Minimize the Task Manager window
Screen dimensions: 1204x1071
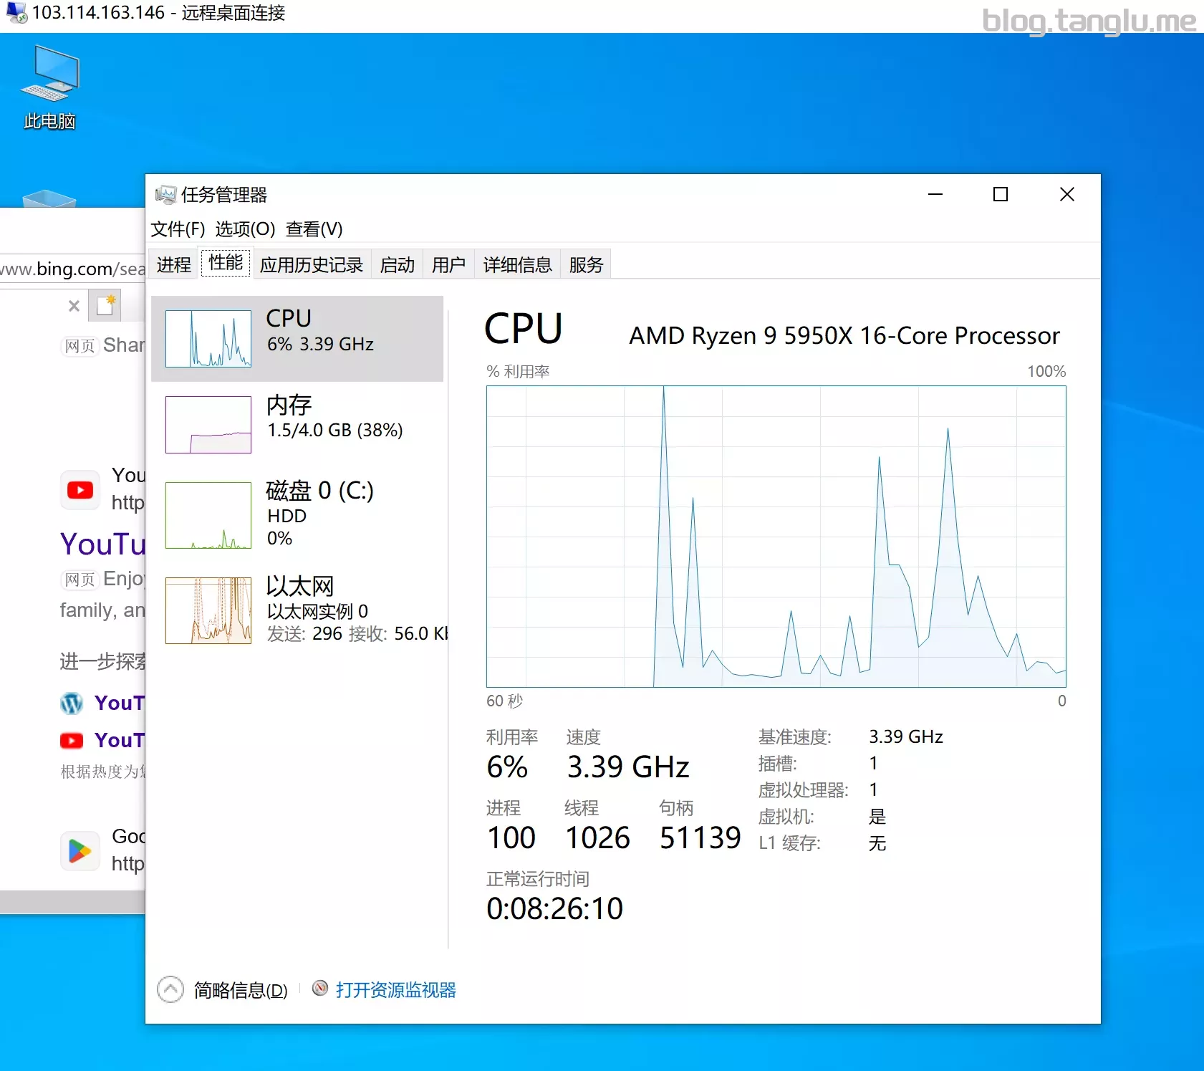click(x=935, y=194)
